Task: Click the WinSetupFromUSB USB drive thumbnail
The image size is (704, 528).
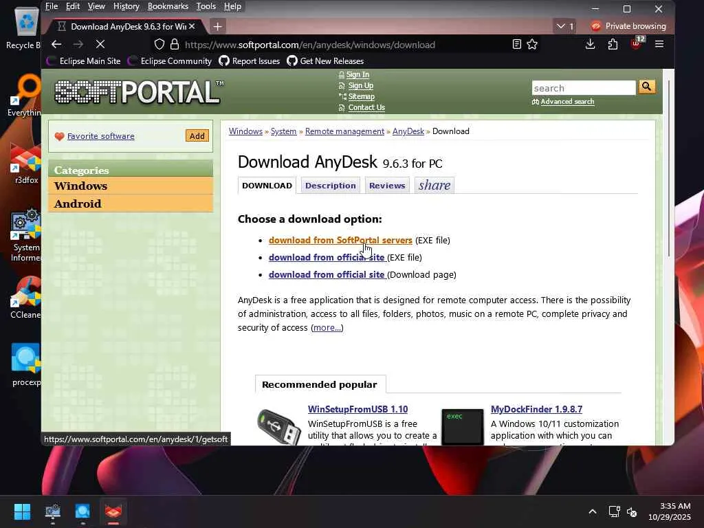Action: coord(279,426)
